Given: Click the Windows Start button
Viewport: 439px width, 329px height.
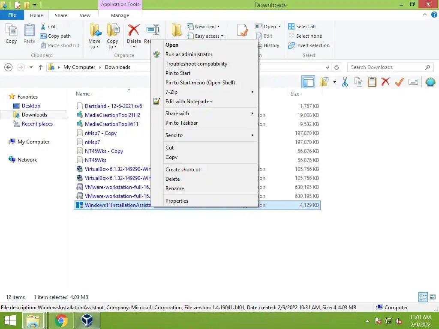Looking at the screenshot, I should coord(10,320).
